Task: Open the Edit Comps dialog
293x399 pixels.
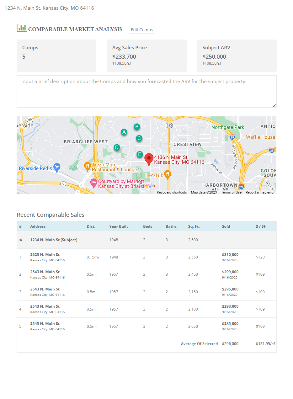Action: click(142, 29)
